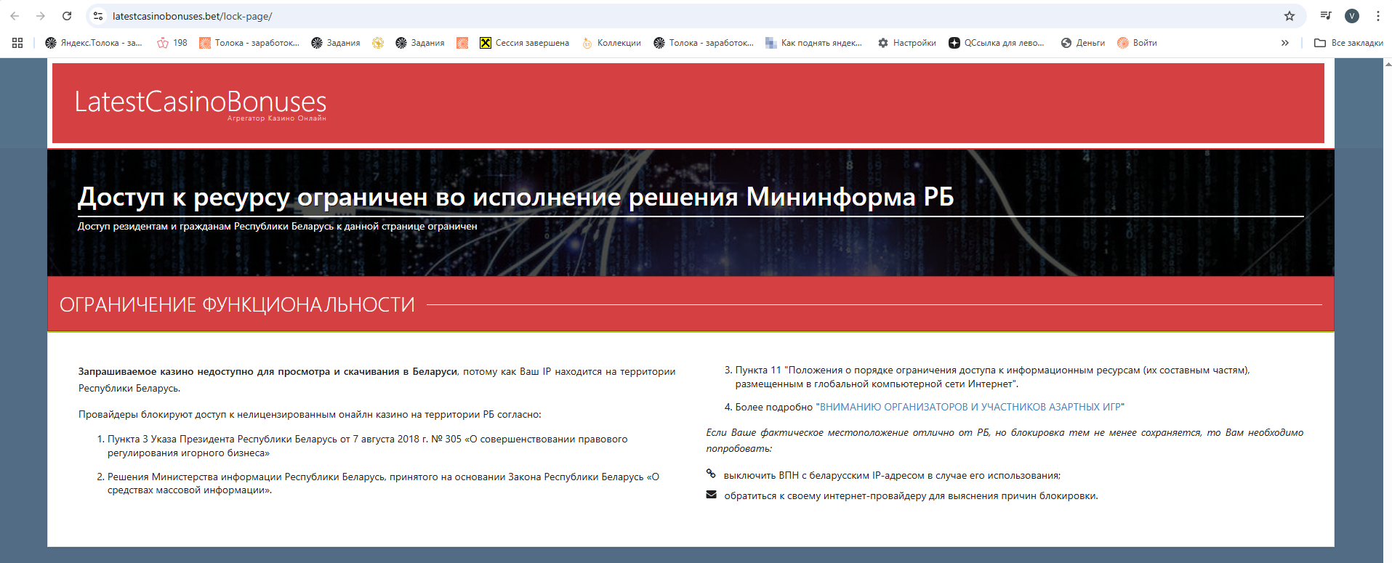Click the browser forward arrow
This screenshot has height=563, width=1392.
41,16
